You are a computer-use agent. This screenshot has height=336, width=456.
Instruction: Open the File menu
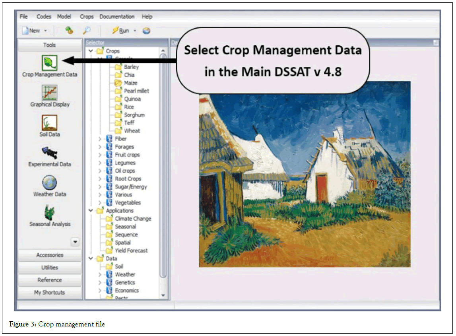(x=23, y=17)
